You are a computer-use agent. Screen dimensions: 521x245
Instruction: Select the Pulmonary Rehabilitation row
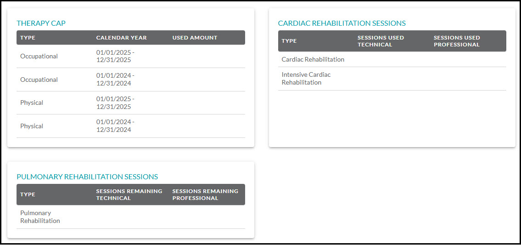pos(40,217)
